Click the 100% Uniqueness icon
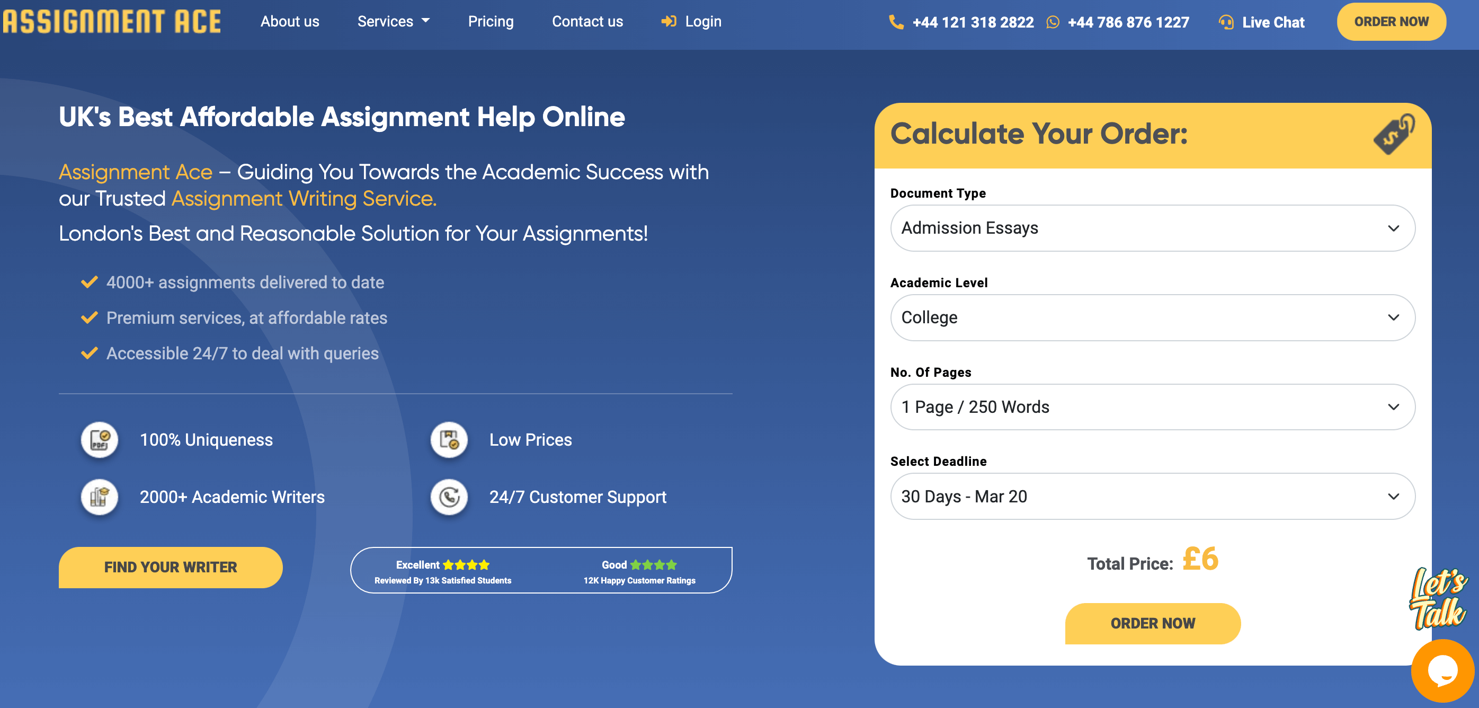1479x708 pixels. pyautogui.click(x=100, y=440)
